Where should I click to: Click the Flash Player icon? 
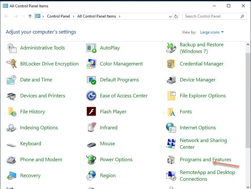click(x=91, y=111)
